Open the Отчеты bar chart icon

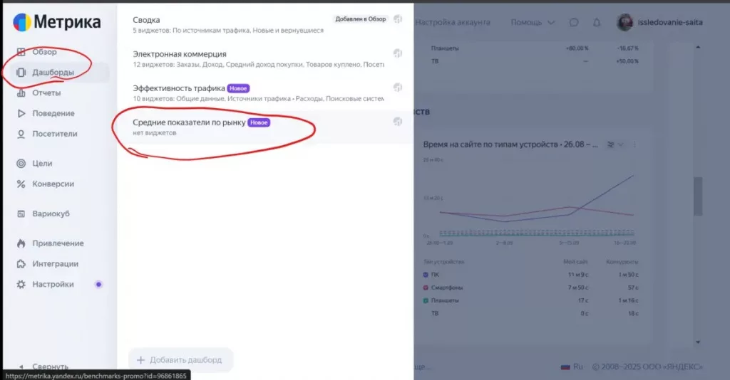tap(21, 93)
